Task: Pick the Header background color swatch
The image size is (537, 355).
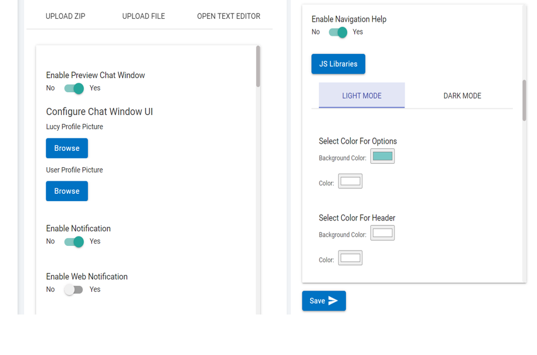Action: [382, 233]
